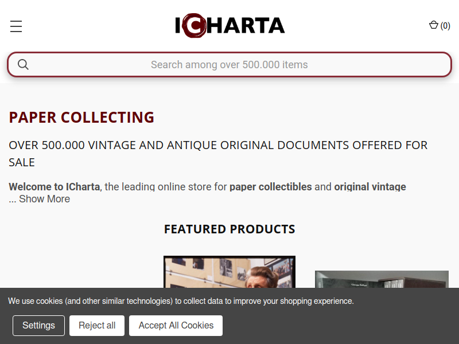Click the PAPER COLLECTING heading
The width and height of the screenshot is (459, 344).
(81, 118)
